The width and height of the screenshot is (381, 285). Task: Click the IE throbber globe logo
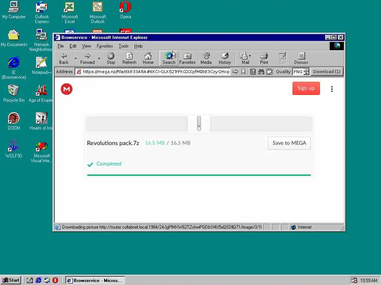336,46
